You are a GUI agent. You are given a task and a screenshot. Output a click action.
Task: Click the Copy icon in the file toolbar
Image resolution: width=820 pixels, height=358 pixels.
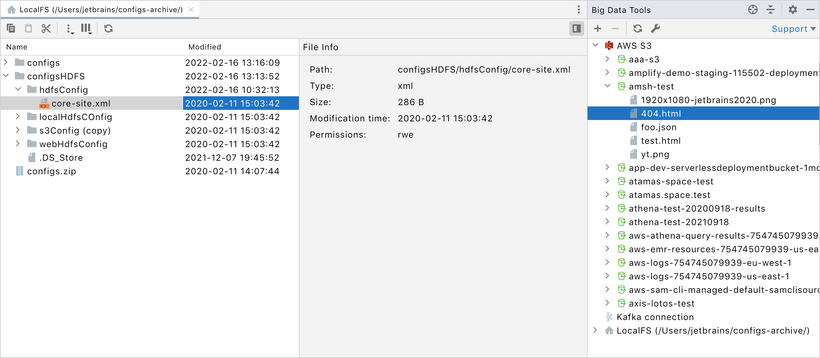[x=11, y=28]
